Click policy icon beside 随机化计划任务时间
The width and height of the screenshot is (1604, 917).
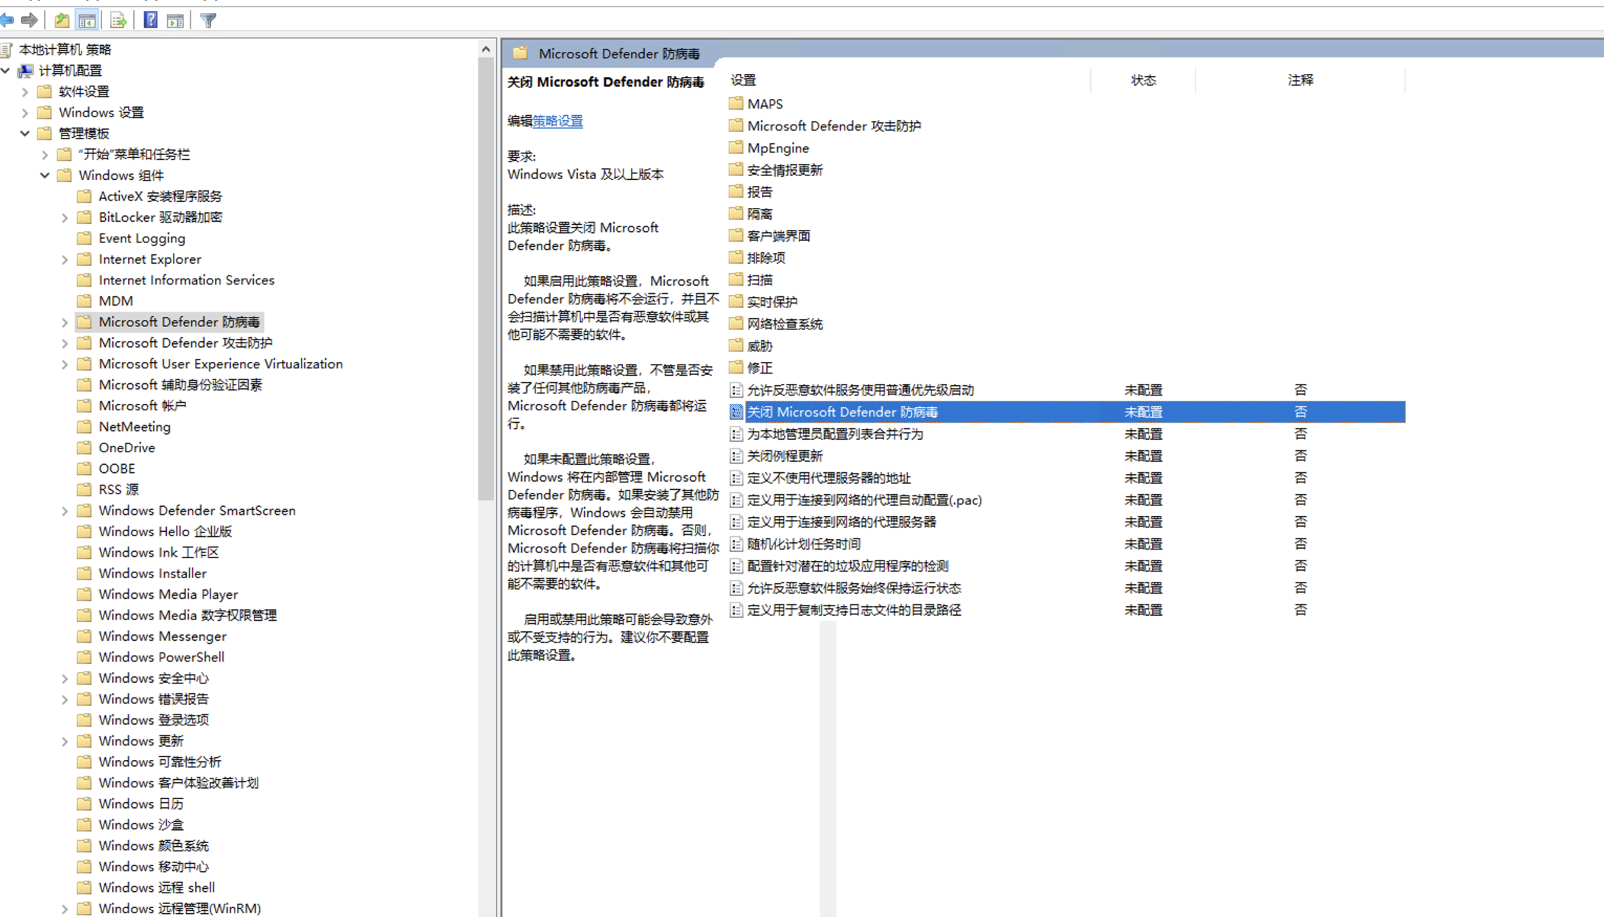point(736,544)
